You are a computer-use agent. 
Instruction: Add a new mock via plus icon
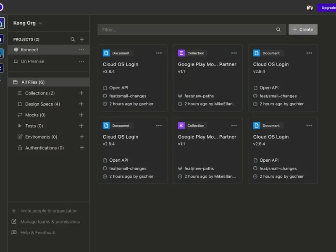coord(81,115)
